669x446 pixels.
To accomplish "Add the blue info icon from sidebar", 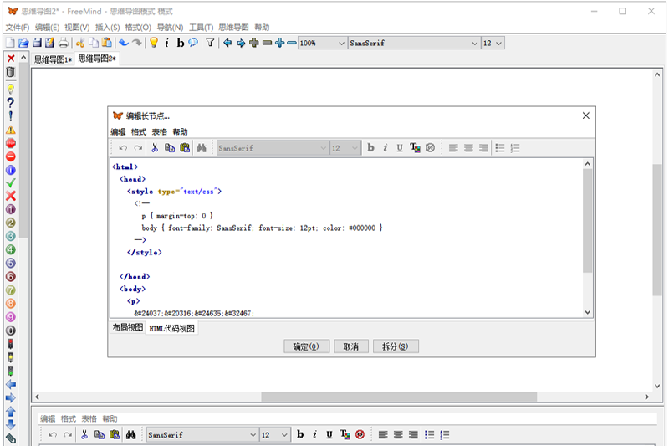I will coord(11,171).
